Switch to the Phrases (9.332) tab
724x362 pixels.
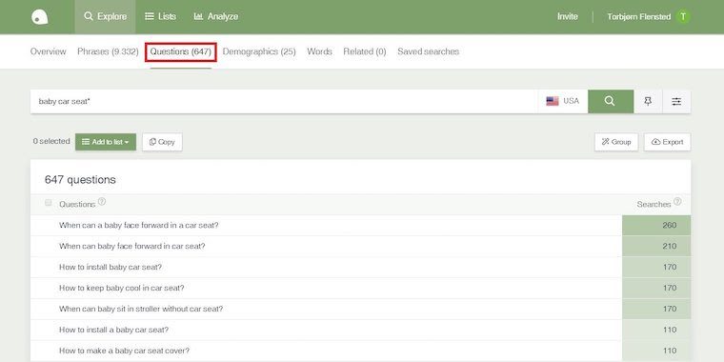pos(108,51)
